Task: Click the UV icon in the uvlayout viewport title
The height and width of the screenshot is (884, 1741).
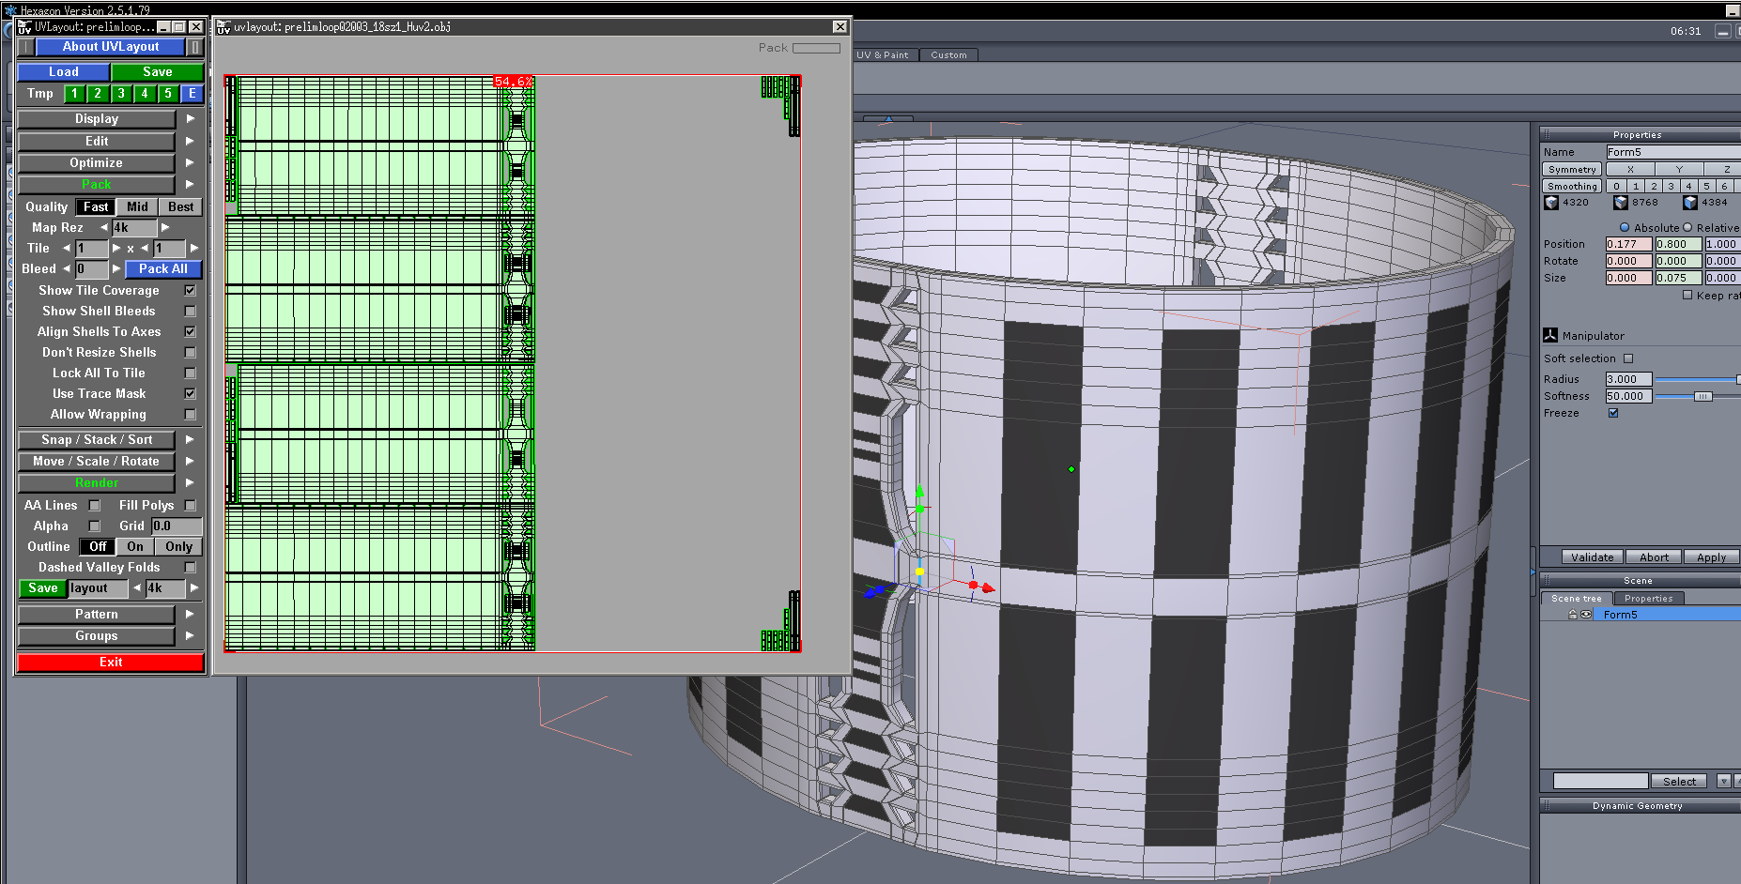Action: (223, 27)
